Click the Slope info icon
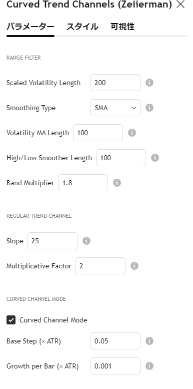 [86, 241]
